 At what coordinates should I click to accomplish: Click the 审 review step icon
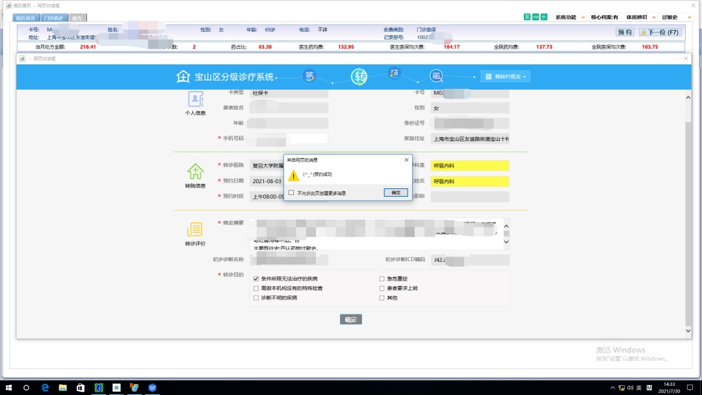[x=437, y=77]
